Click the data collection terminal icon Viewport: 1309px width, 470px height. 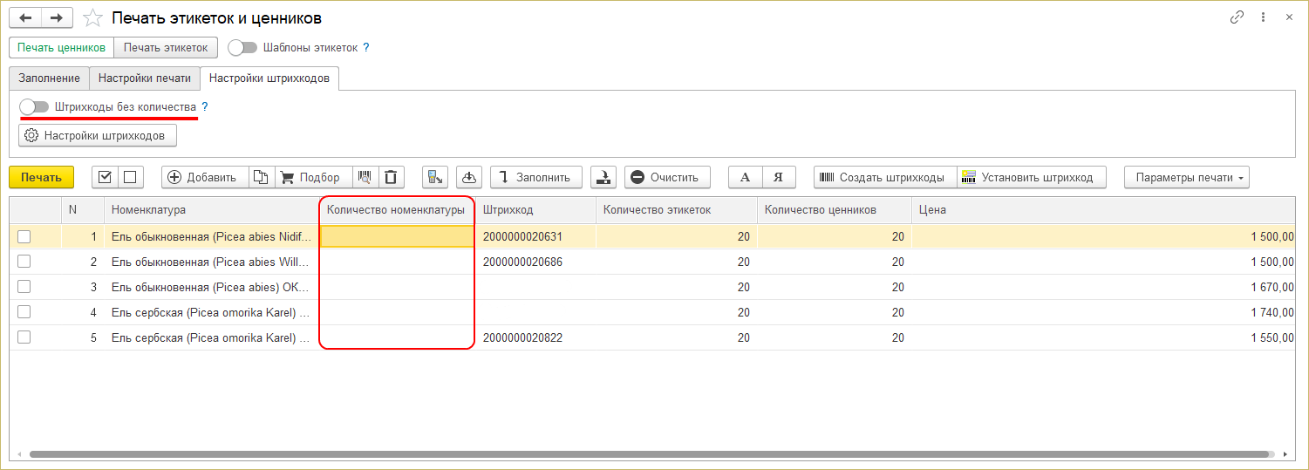pyautogui.click(x=434, y=177)
